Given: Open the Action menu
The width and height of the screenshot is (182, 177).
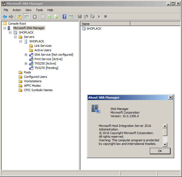Looking at the screenshot, I should point(17,10).
